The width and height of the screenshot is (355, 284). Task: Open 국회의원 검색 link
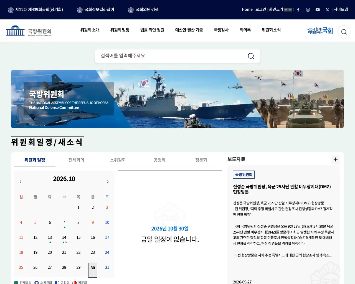(143, 10)
